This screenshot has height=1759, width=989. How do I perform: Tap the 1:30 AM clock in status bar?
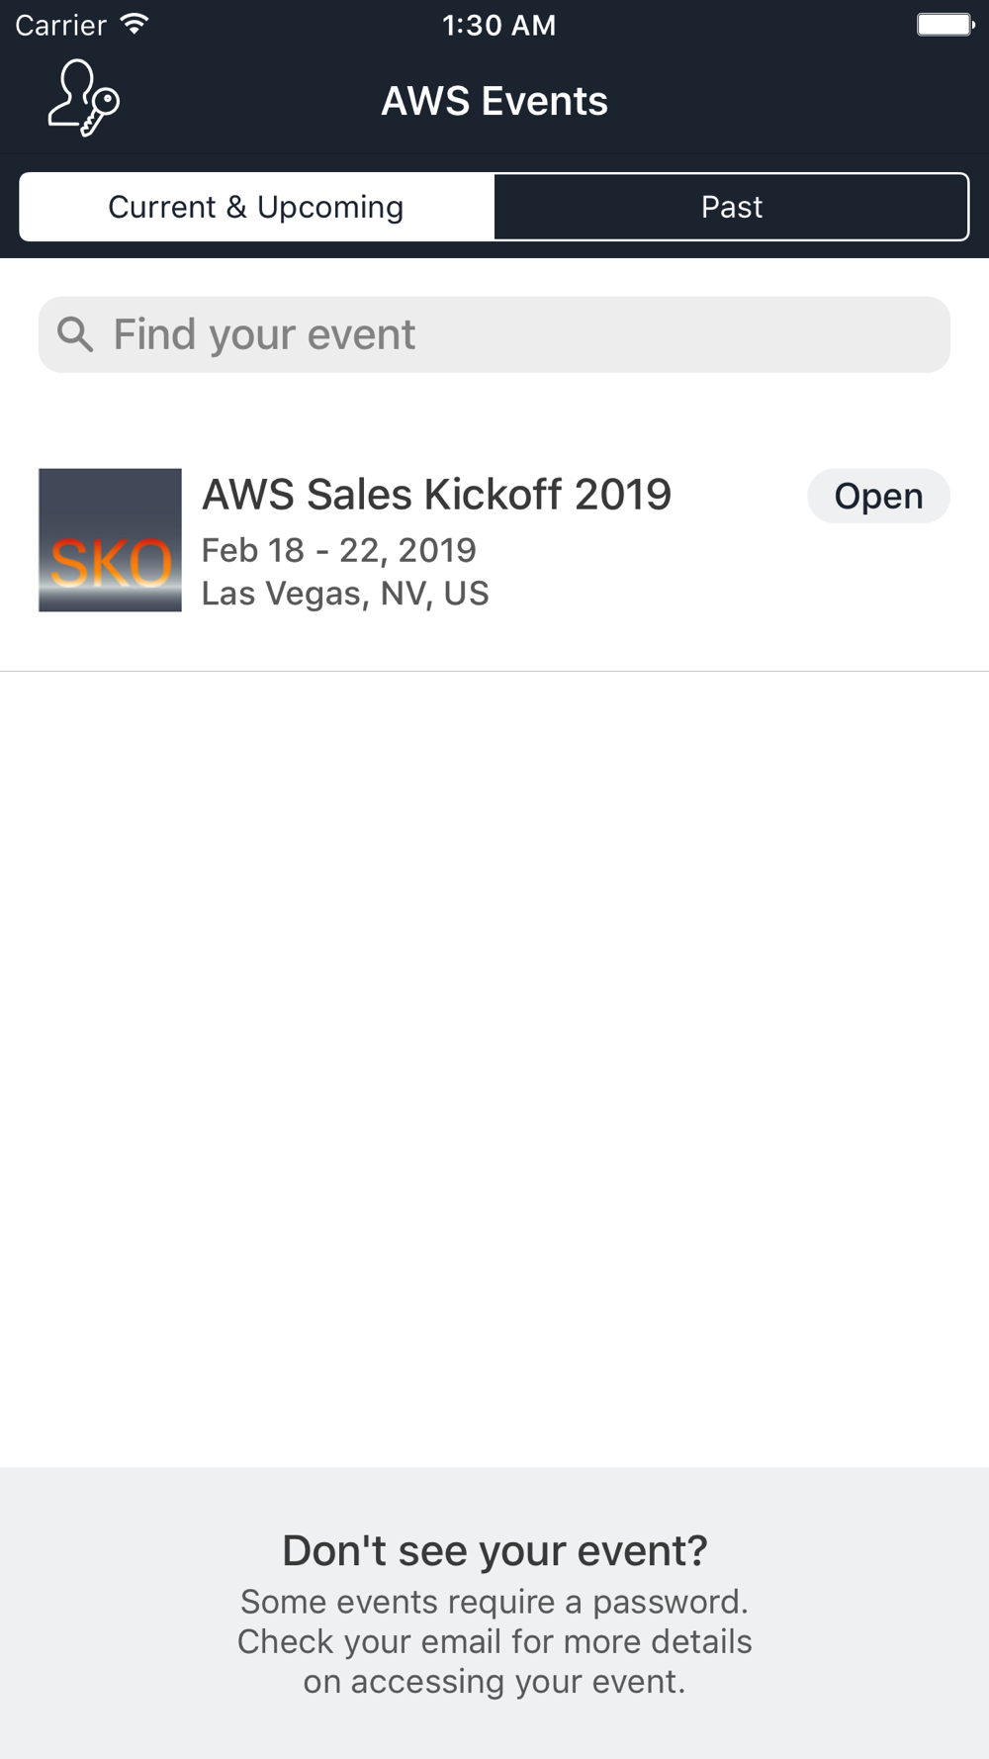(x=498, y=25)
